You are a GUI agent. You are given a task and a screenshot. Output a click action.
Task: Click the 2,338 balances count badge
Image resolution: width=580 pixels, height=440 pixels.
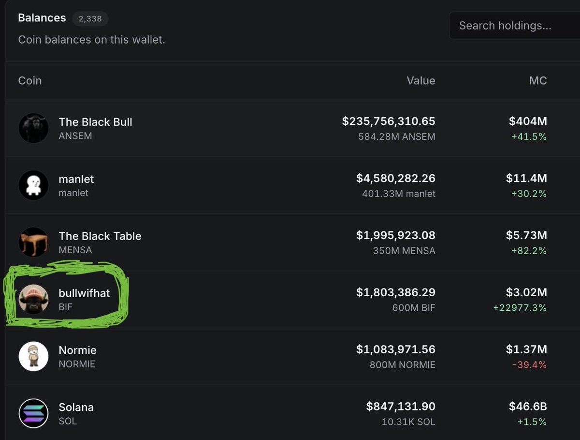[90, 19]
